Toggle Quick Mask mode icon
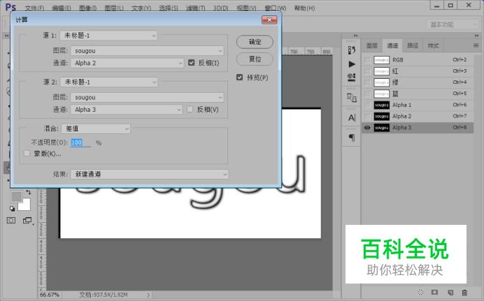The height and width of the screenshot is (301, 484). click(x=11, y=220)
